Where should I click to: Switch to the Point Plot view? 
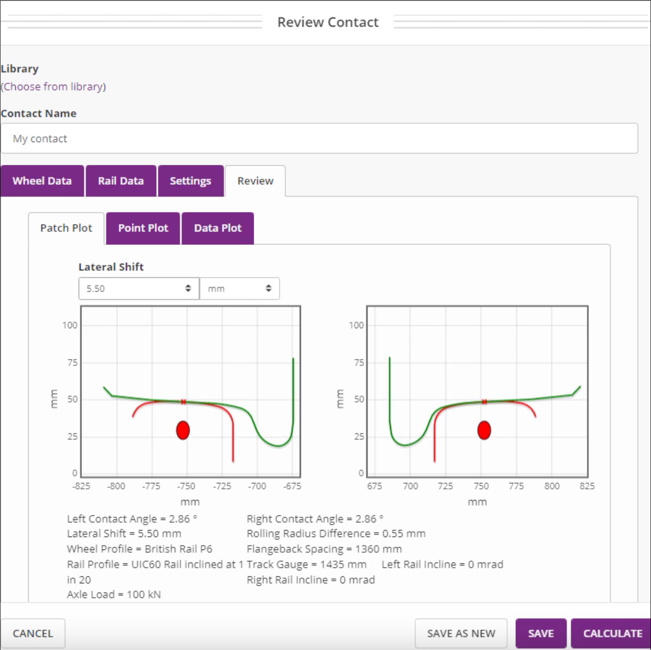point(143,228)
